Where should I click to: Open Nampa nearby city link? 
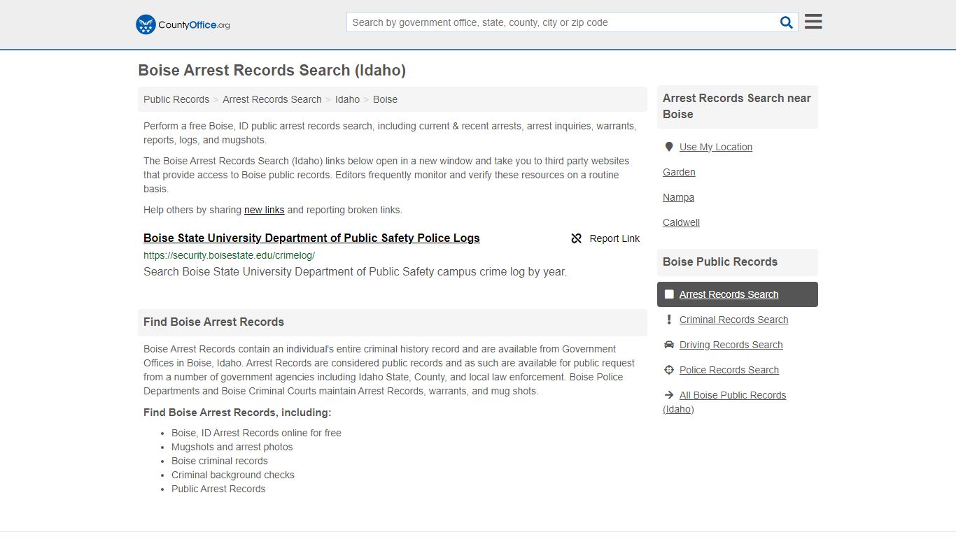pos(678,197)
